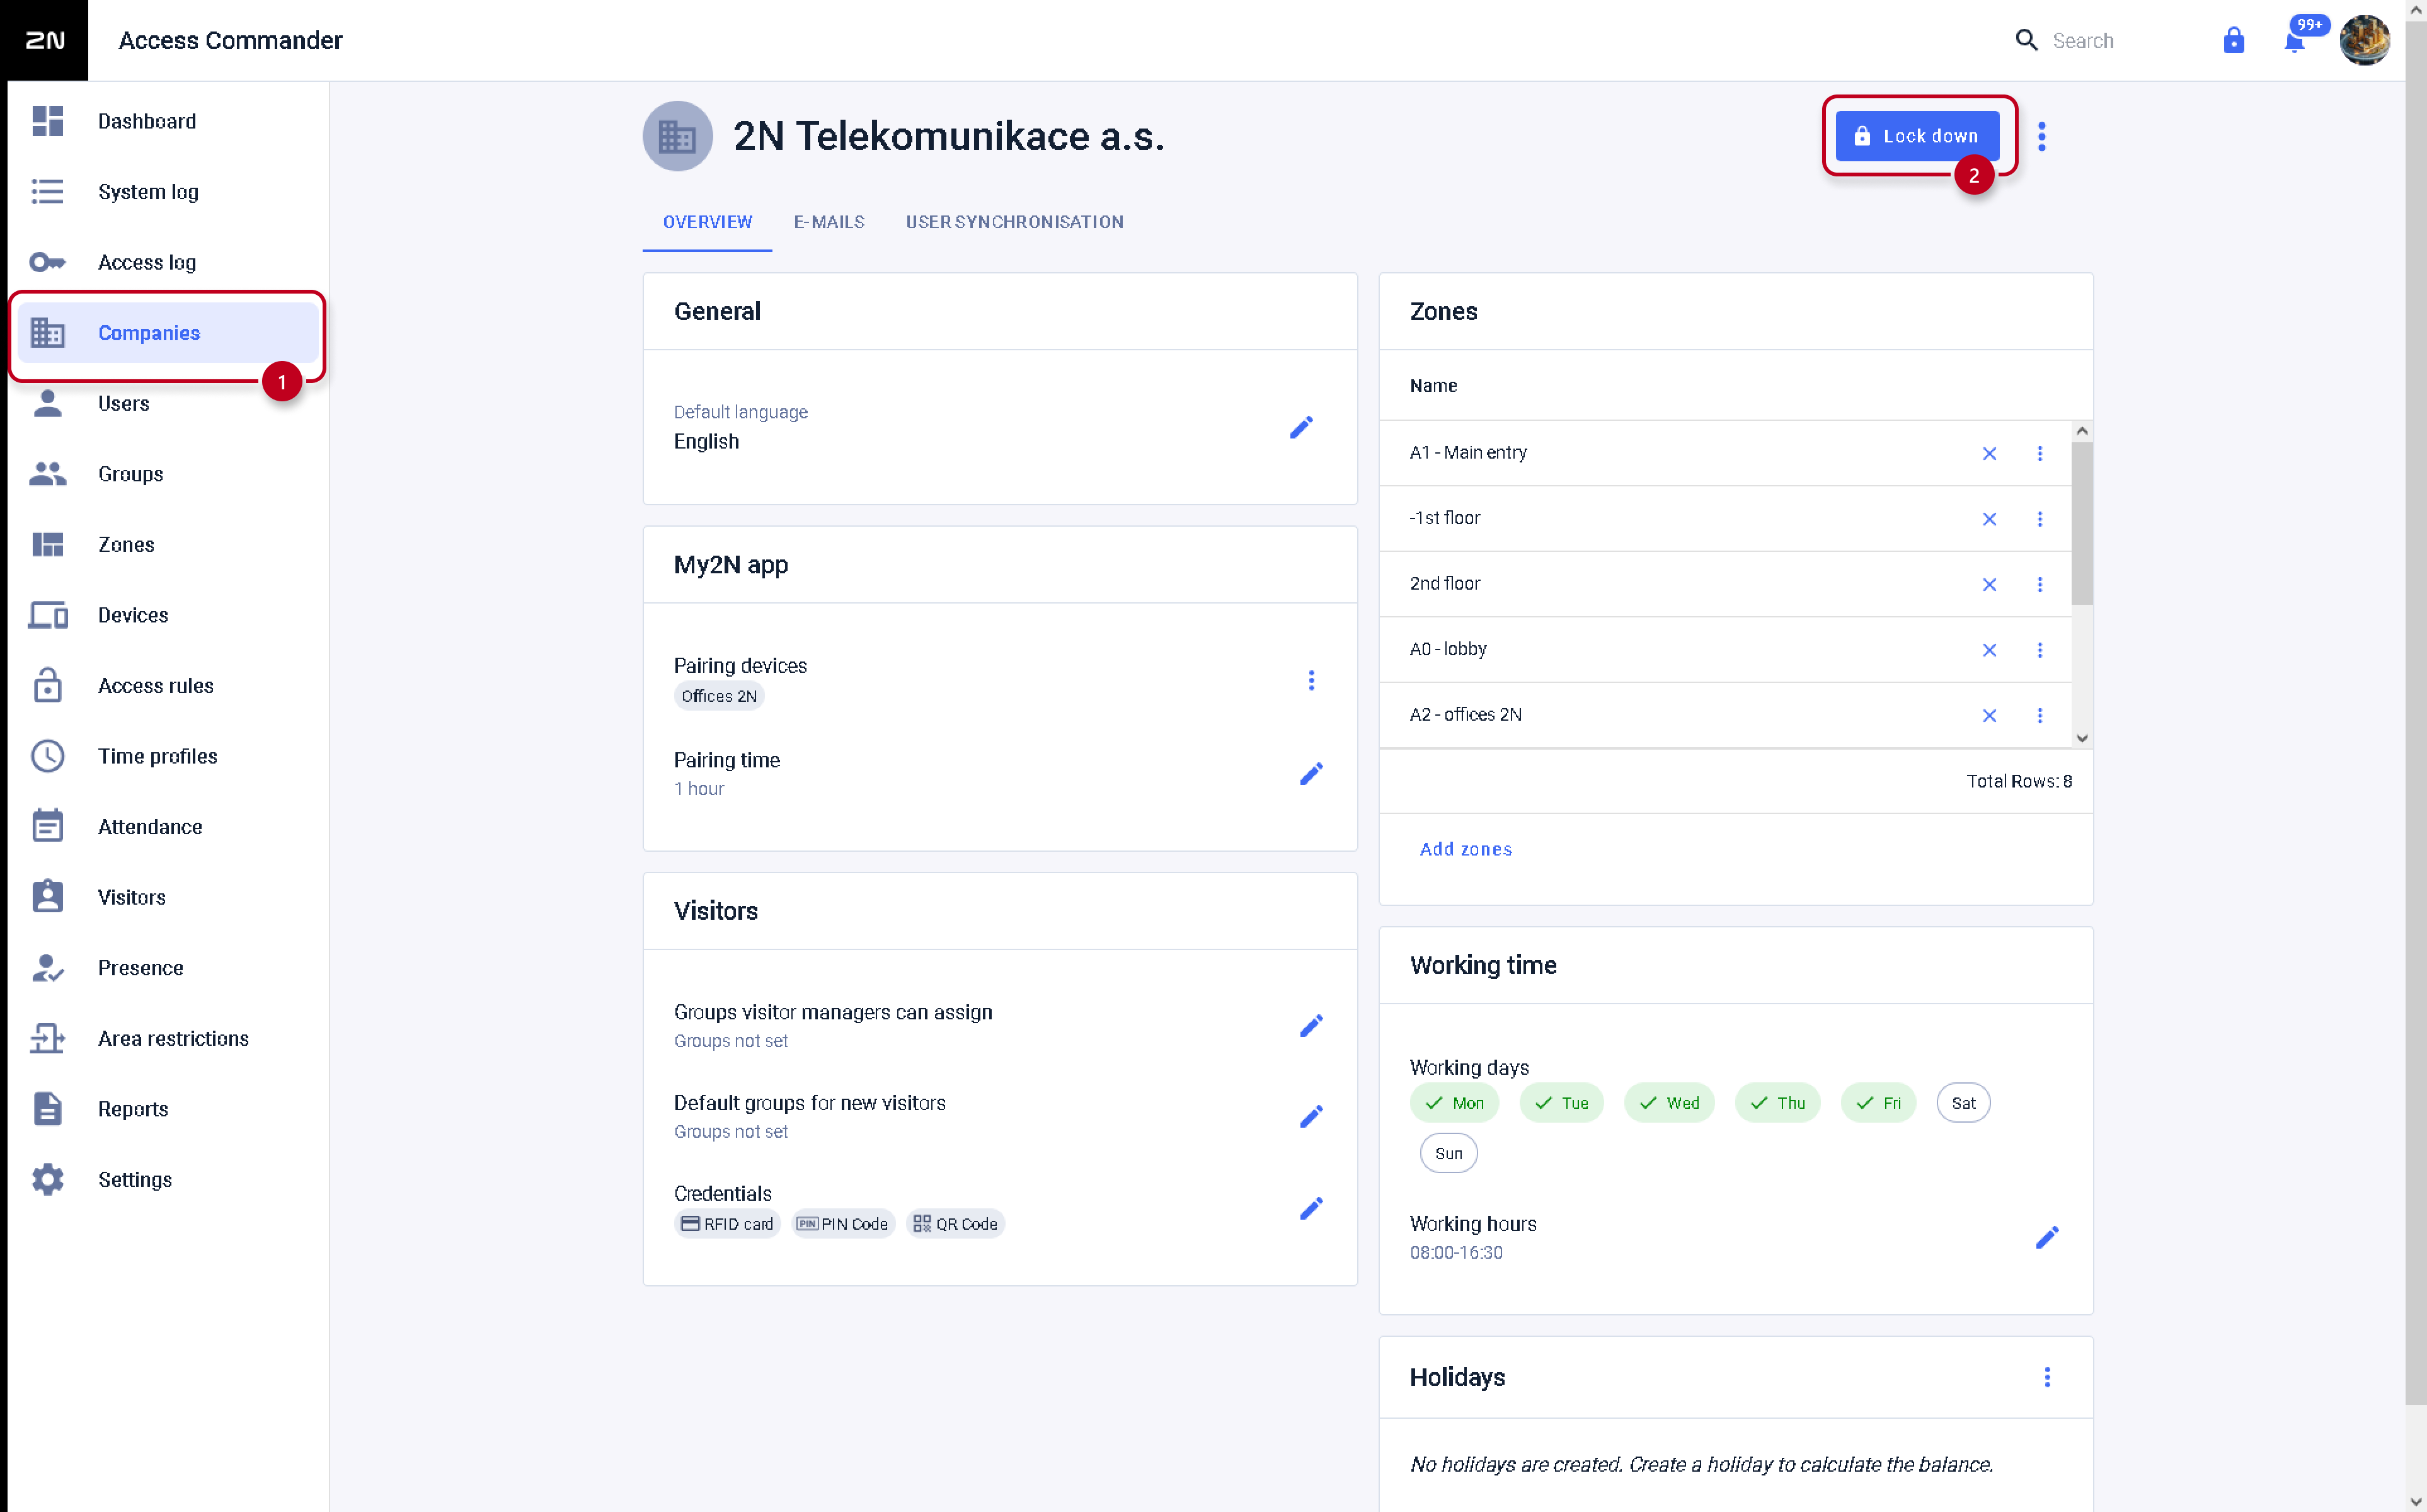The width and height of the screenshot is (2427, 1512).
Task: Switch to the User Synchronisation tab
Action: coord(1014,222)
